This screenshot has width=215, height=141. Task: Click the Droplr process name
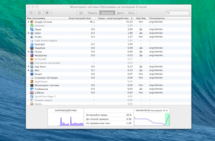[x=38, y=74]
